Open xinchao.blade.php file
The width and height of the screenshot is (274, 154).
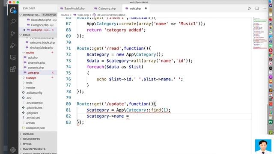(38, 47)
